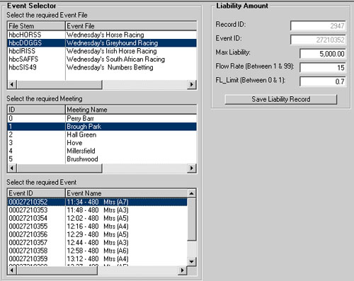Select Wednesday's South African Racing row

(x=102, y=59)
